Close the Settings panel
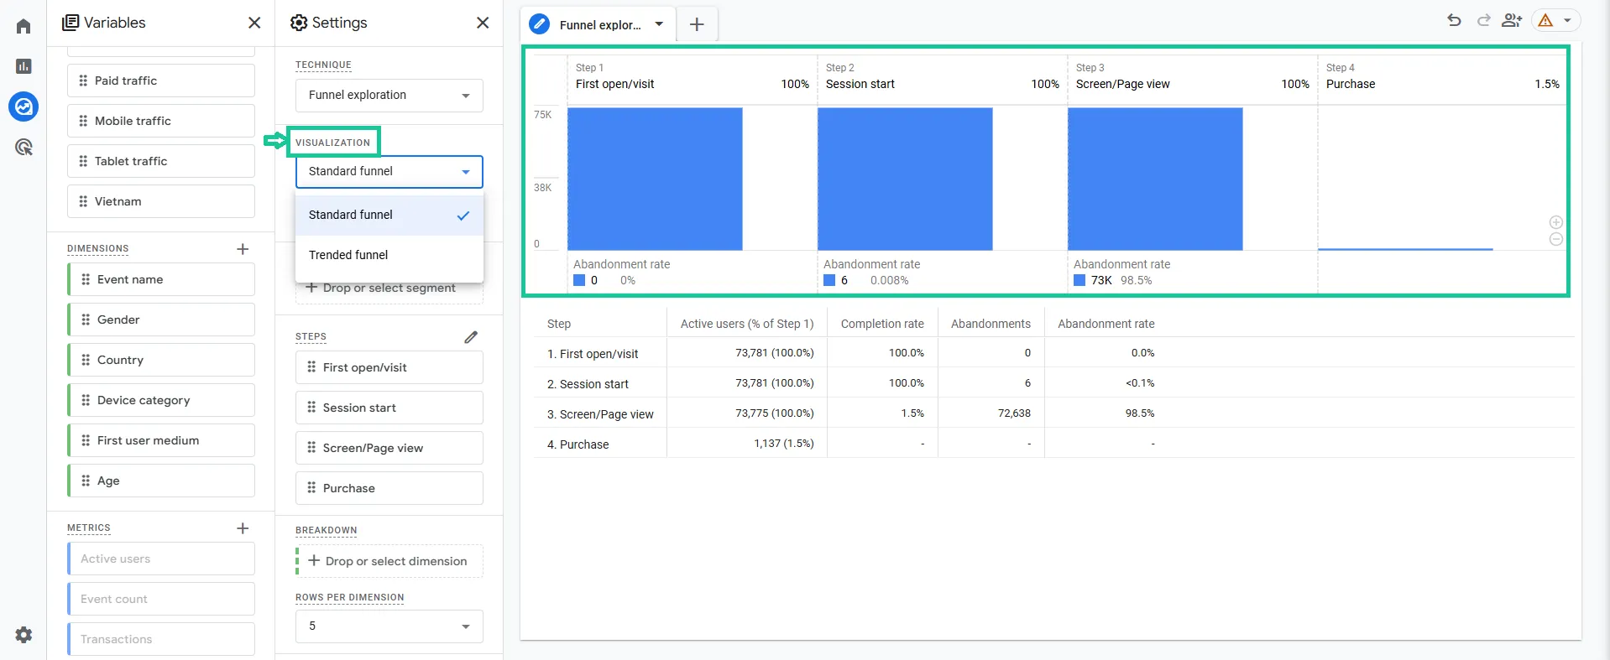Viewport: 1610px width, 660px height. (483, 23)
